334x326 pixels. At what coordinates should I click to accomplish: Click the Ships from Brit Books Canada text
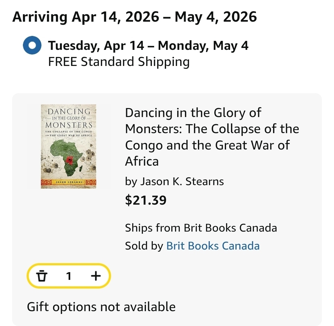[201, 228]
